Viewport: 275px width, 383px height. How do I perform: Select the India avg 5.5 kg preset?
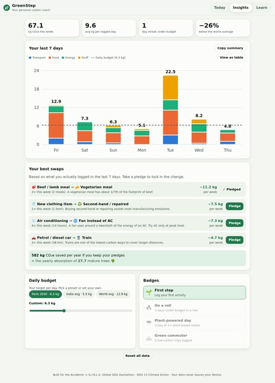pyautogui.click(x=79, y=294)
